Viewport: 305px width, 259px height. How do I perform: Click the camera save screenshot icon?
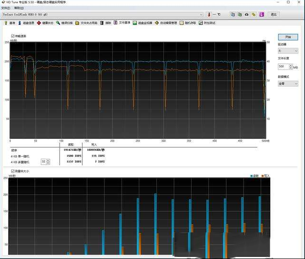point(246,14)
